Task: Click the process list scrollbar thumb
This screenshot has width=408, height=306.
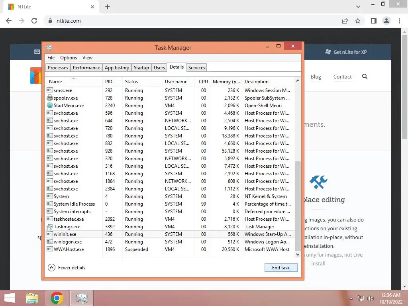Action: click(298, 206)
